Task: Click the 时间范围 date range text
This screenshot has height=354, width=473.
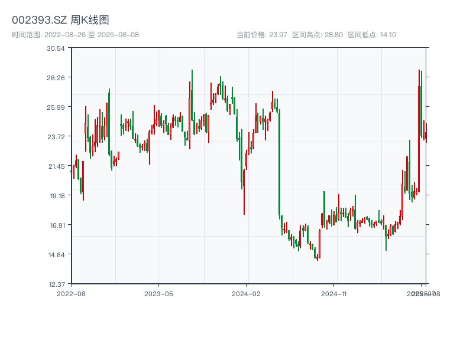Action: tap(75, 35)
